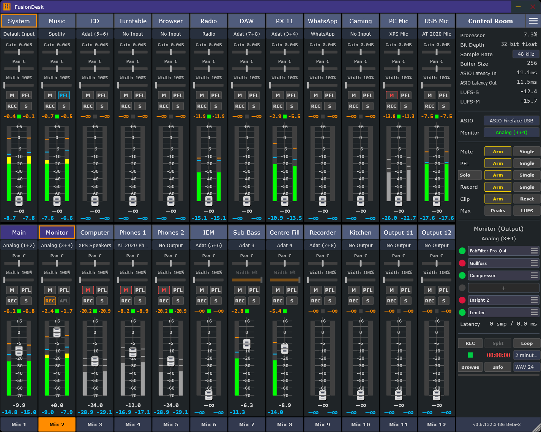Open Compressor slot menu handle

coord(534,275)
